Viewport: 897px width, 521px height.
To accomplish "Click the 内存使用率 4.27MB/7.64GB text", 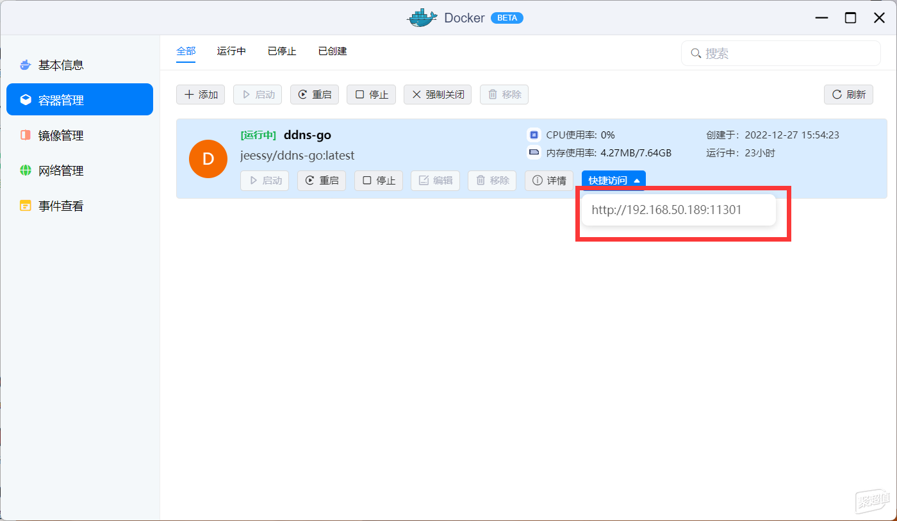I will (x=609, y=153).
